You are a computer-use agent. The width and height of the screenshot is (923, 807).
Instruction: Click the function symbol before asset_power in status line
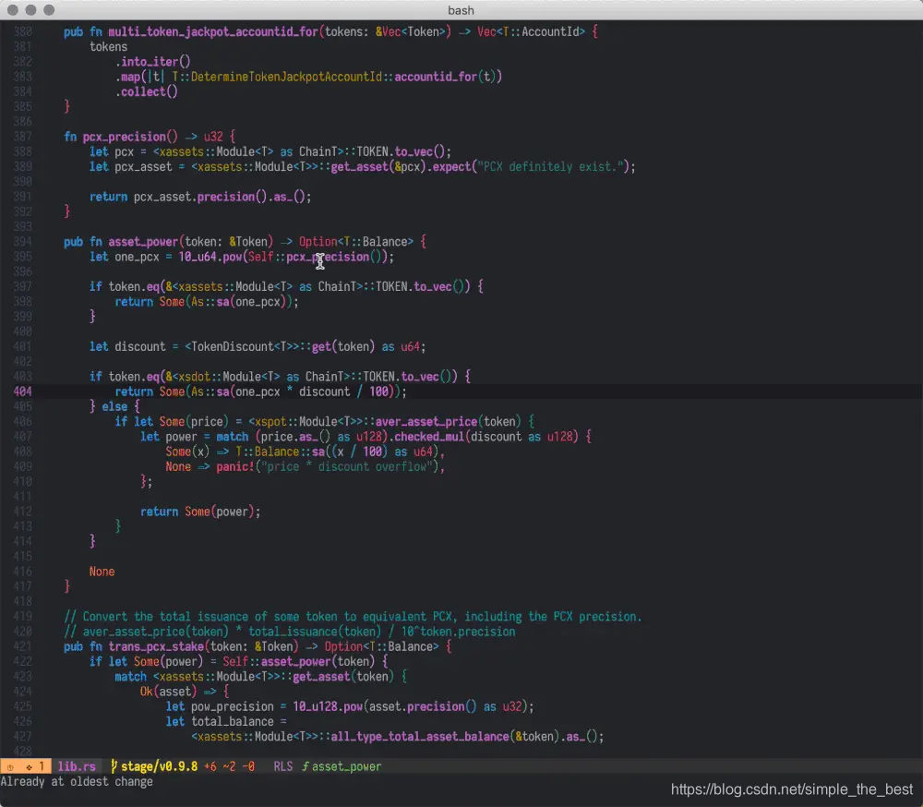pos(305,766)
